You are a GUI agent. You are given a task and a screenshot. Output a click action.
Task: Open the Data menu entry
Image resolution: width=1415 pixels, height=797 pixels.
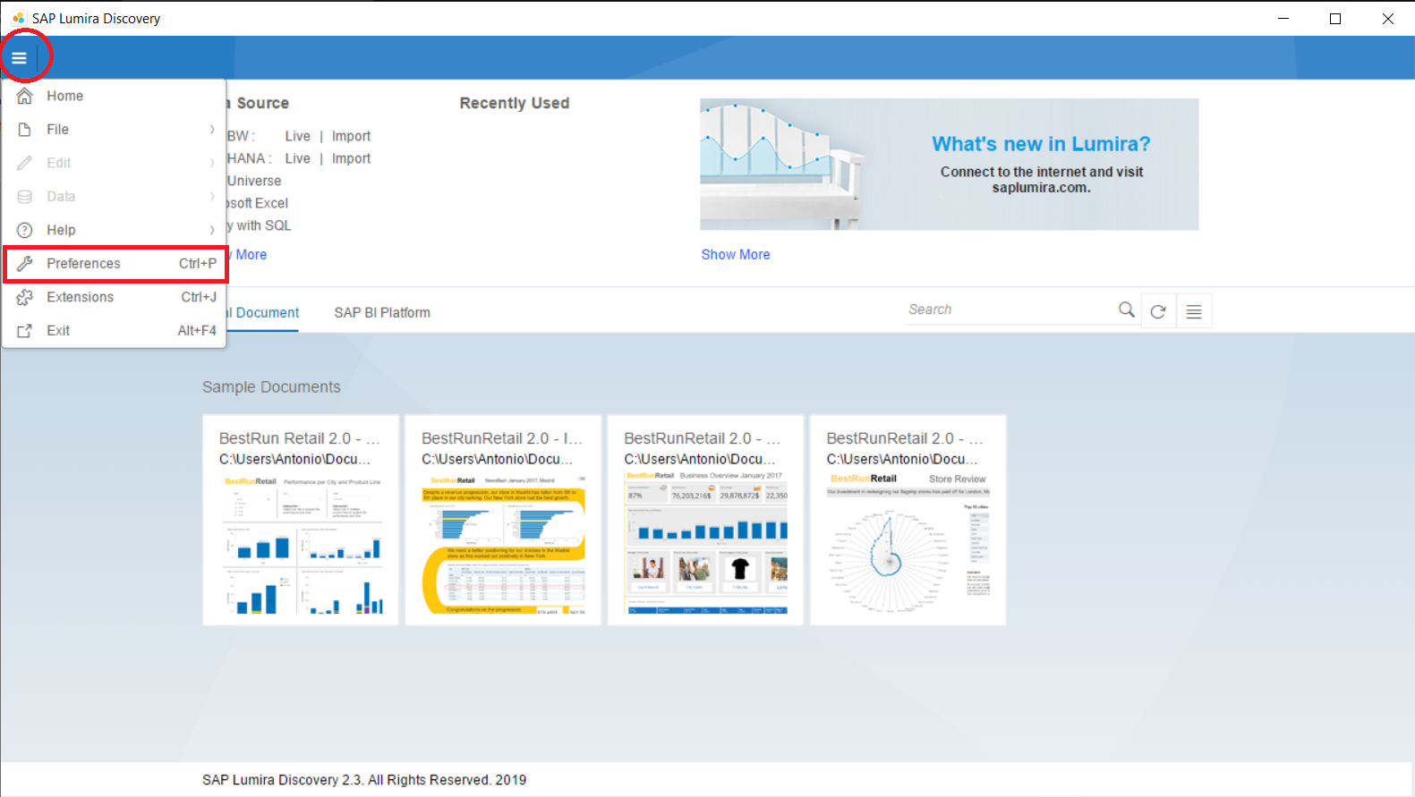(x=115, y=196)
